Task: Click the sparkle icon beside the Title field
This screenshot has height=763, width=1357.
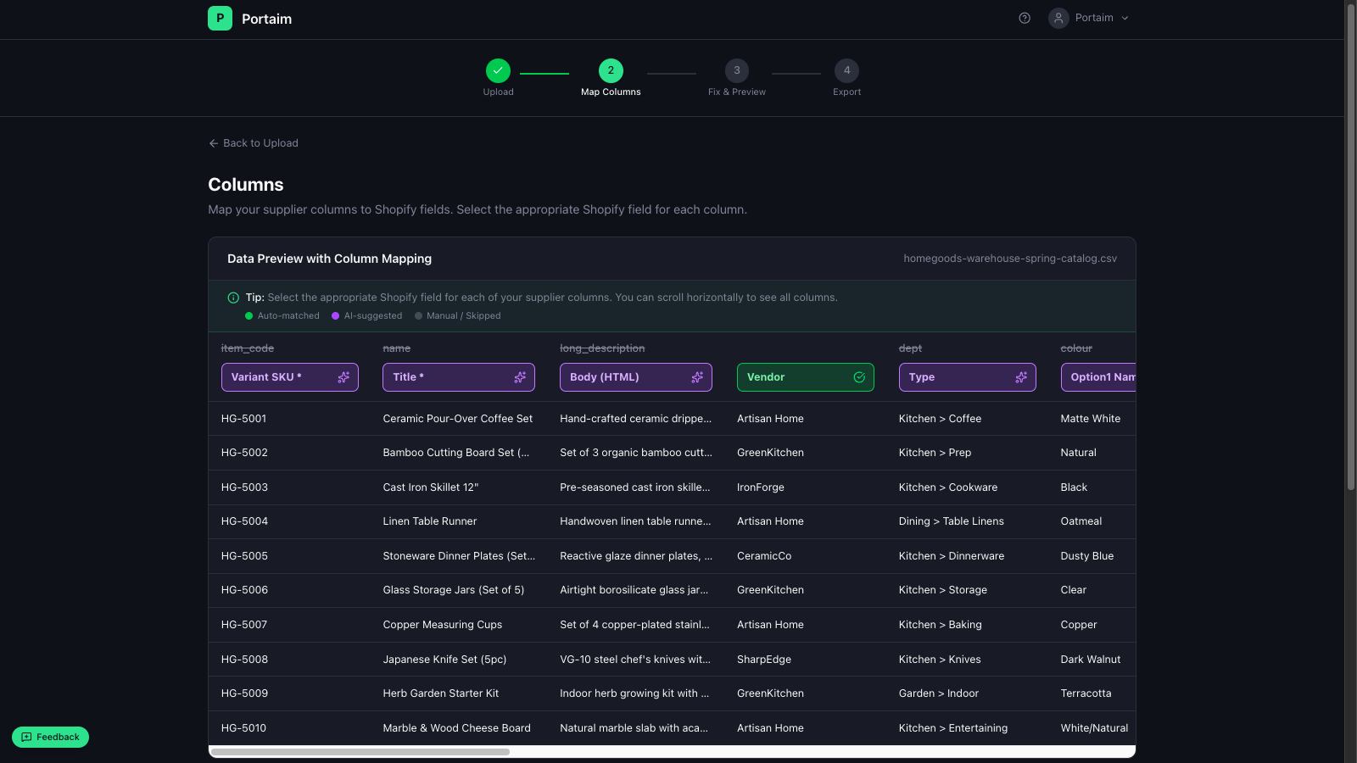Action: pos(520,376)
